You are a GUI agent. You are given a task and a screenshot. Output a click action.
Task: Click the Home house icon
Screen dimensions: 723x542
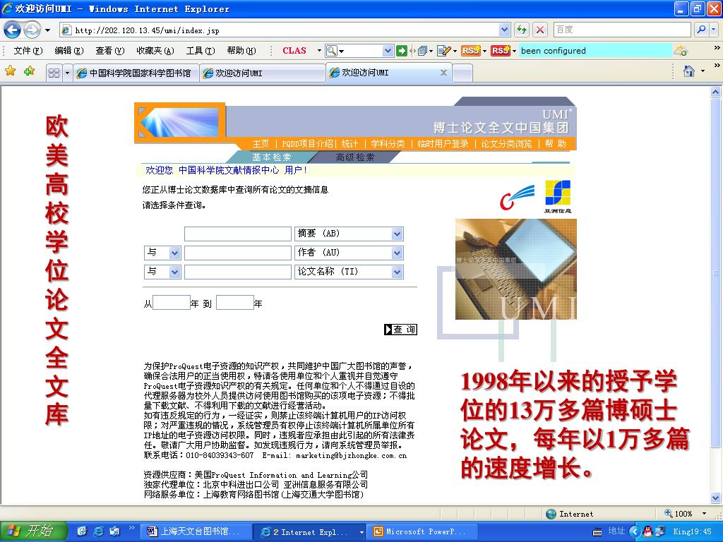coord(689,71)
